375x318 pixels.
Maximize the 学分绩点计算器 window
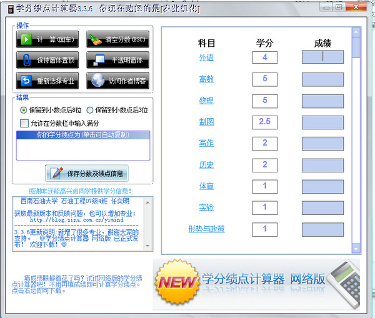339,7
